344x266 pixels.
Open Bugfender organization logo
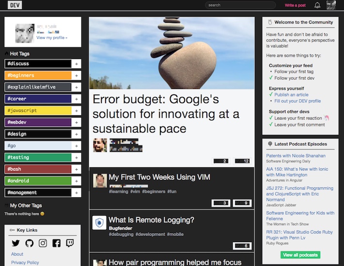point(99,222)
